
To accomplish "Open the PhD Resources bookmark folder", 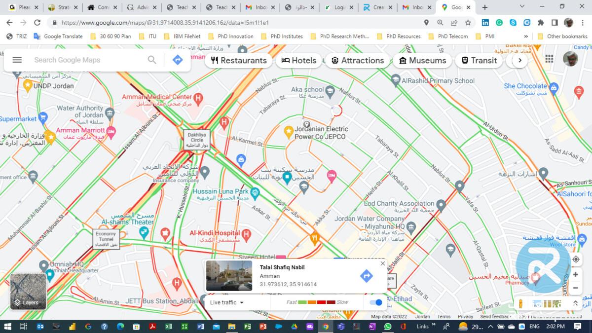I will pos(398,36).
